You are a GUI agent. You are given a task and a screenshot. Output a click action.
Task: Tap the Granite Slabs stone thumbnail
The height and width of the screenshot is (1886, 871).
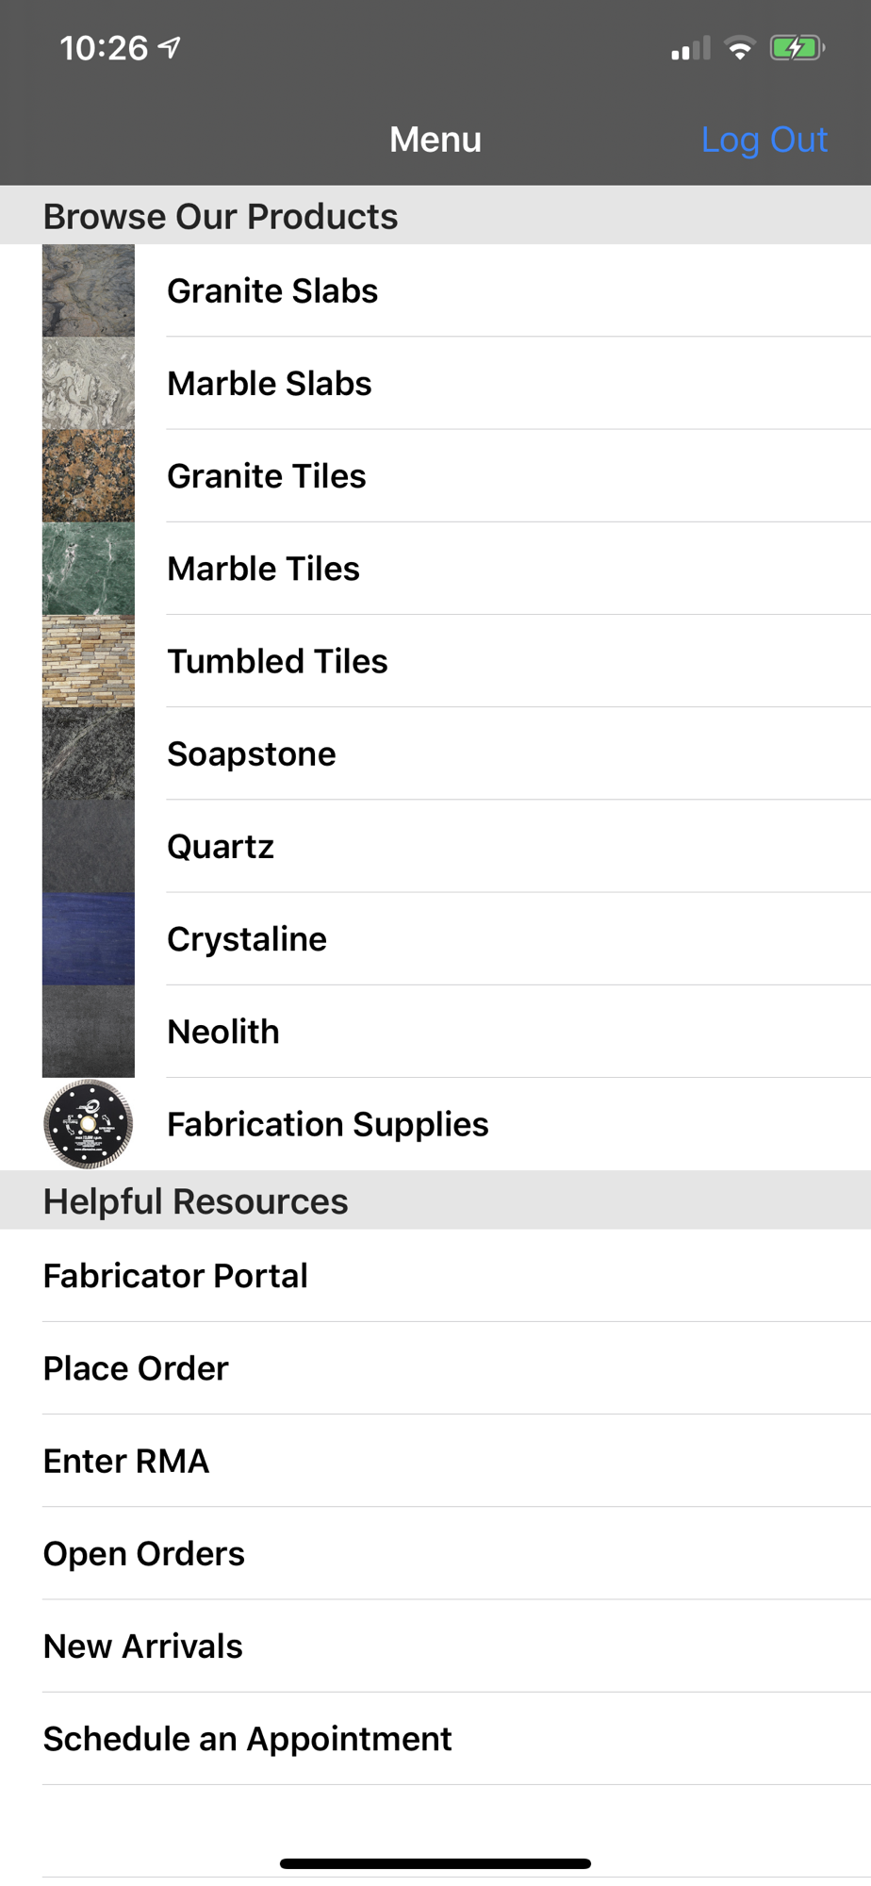coord(89,290)
